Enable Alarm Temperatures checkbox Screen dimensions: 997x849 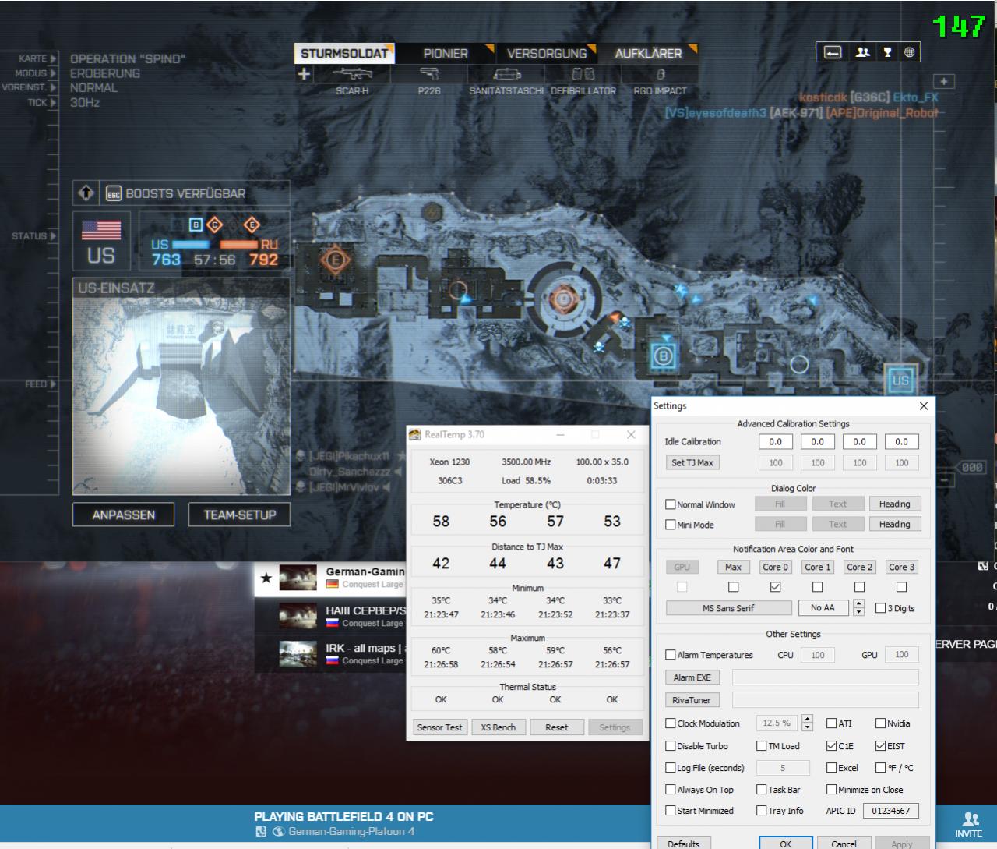(671, 655)
